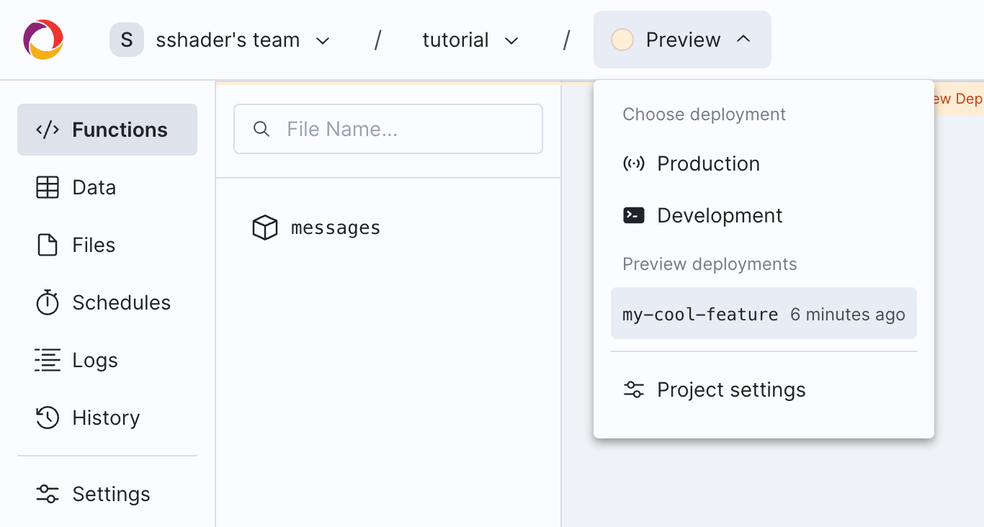Click the "Preview deployments" heading
Viewport: 984px width, 527px height.
[710, 264]
